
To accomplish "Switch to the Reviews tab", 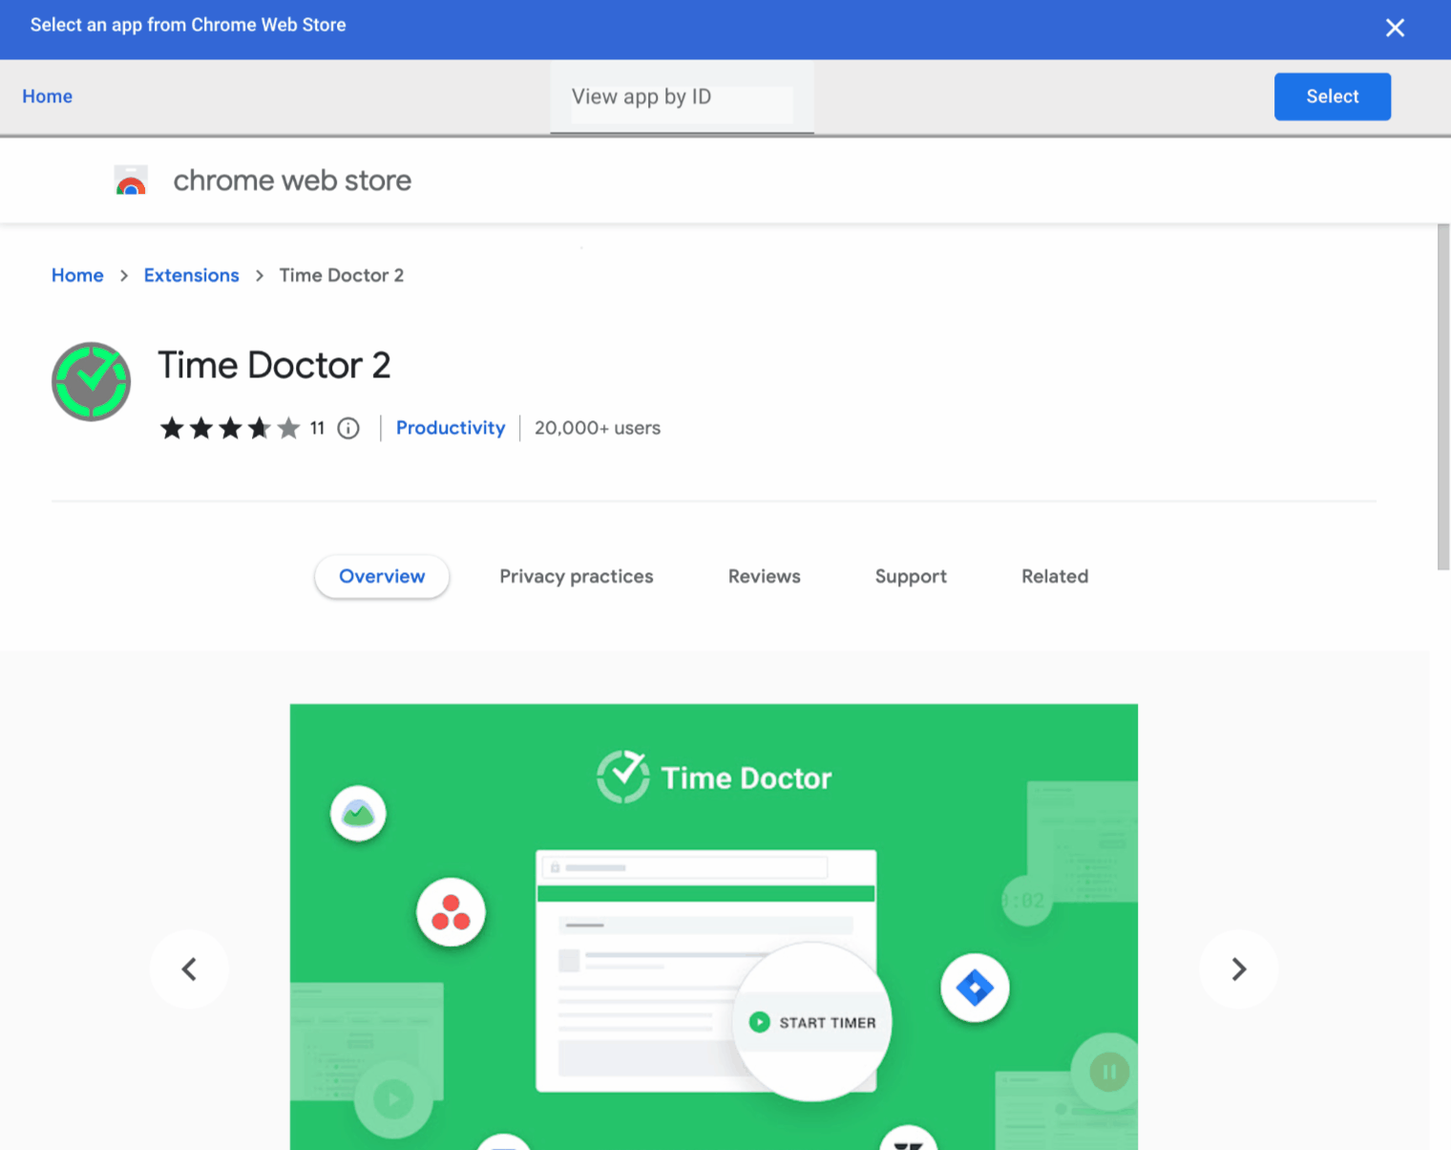I will [x=765, y=576].
